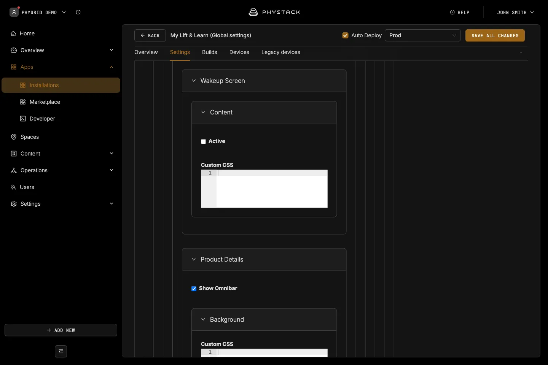
Task: Click the Overview gauge icon in sidebar
Action: point(14,50)
